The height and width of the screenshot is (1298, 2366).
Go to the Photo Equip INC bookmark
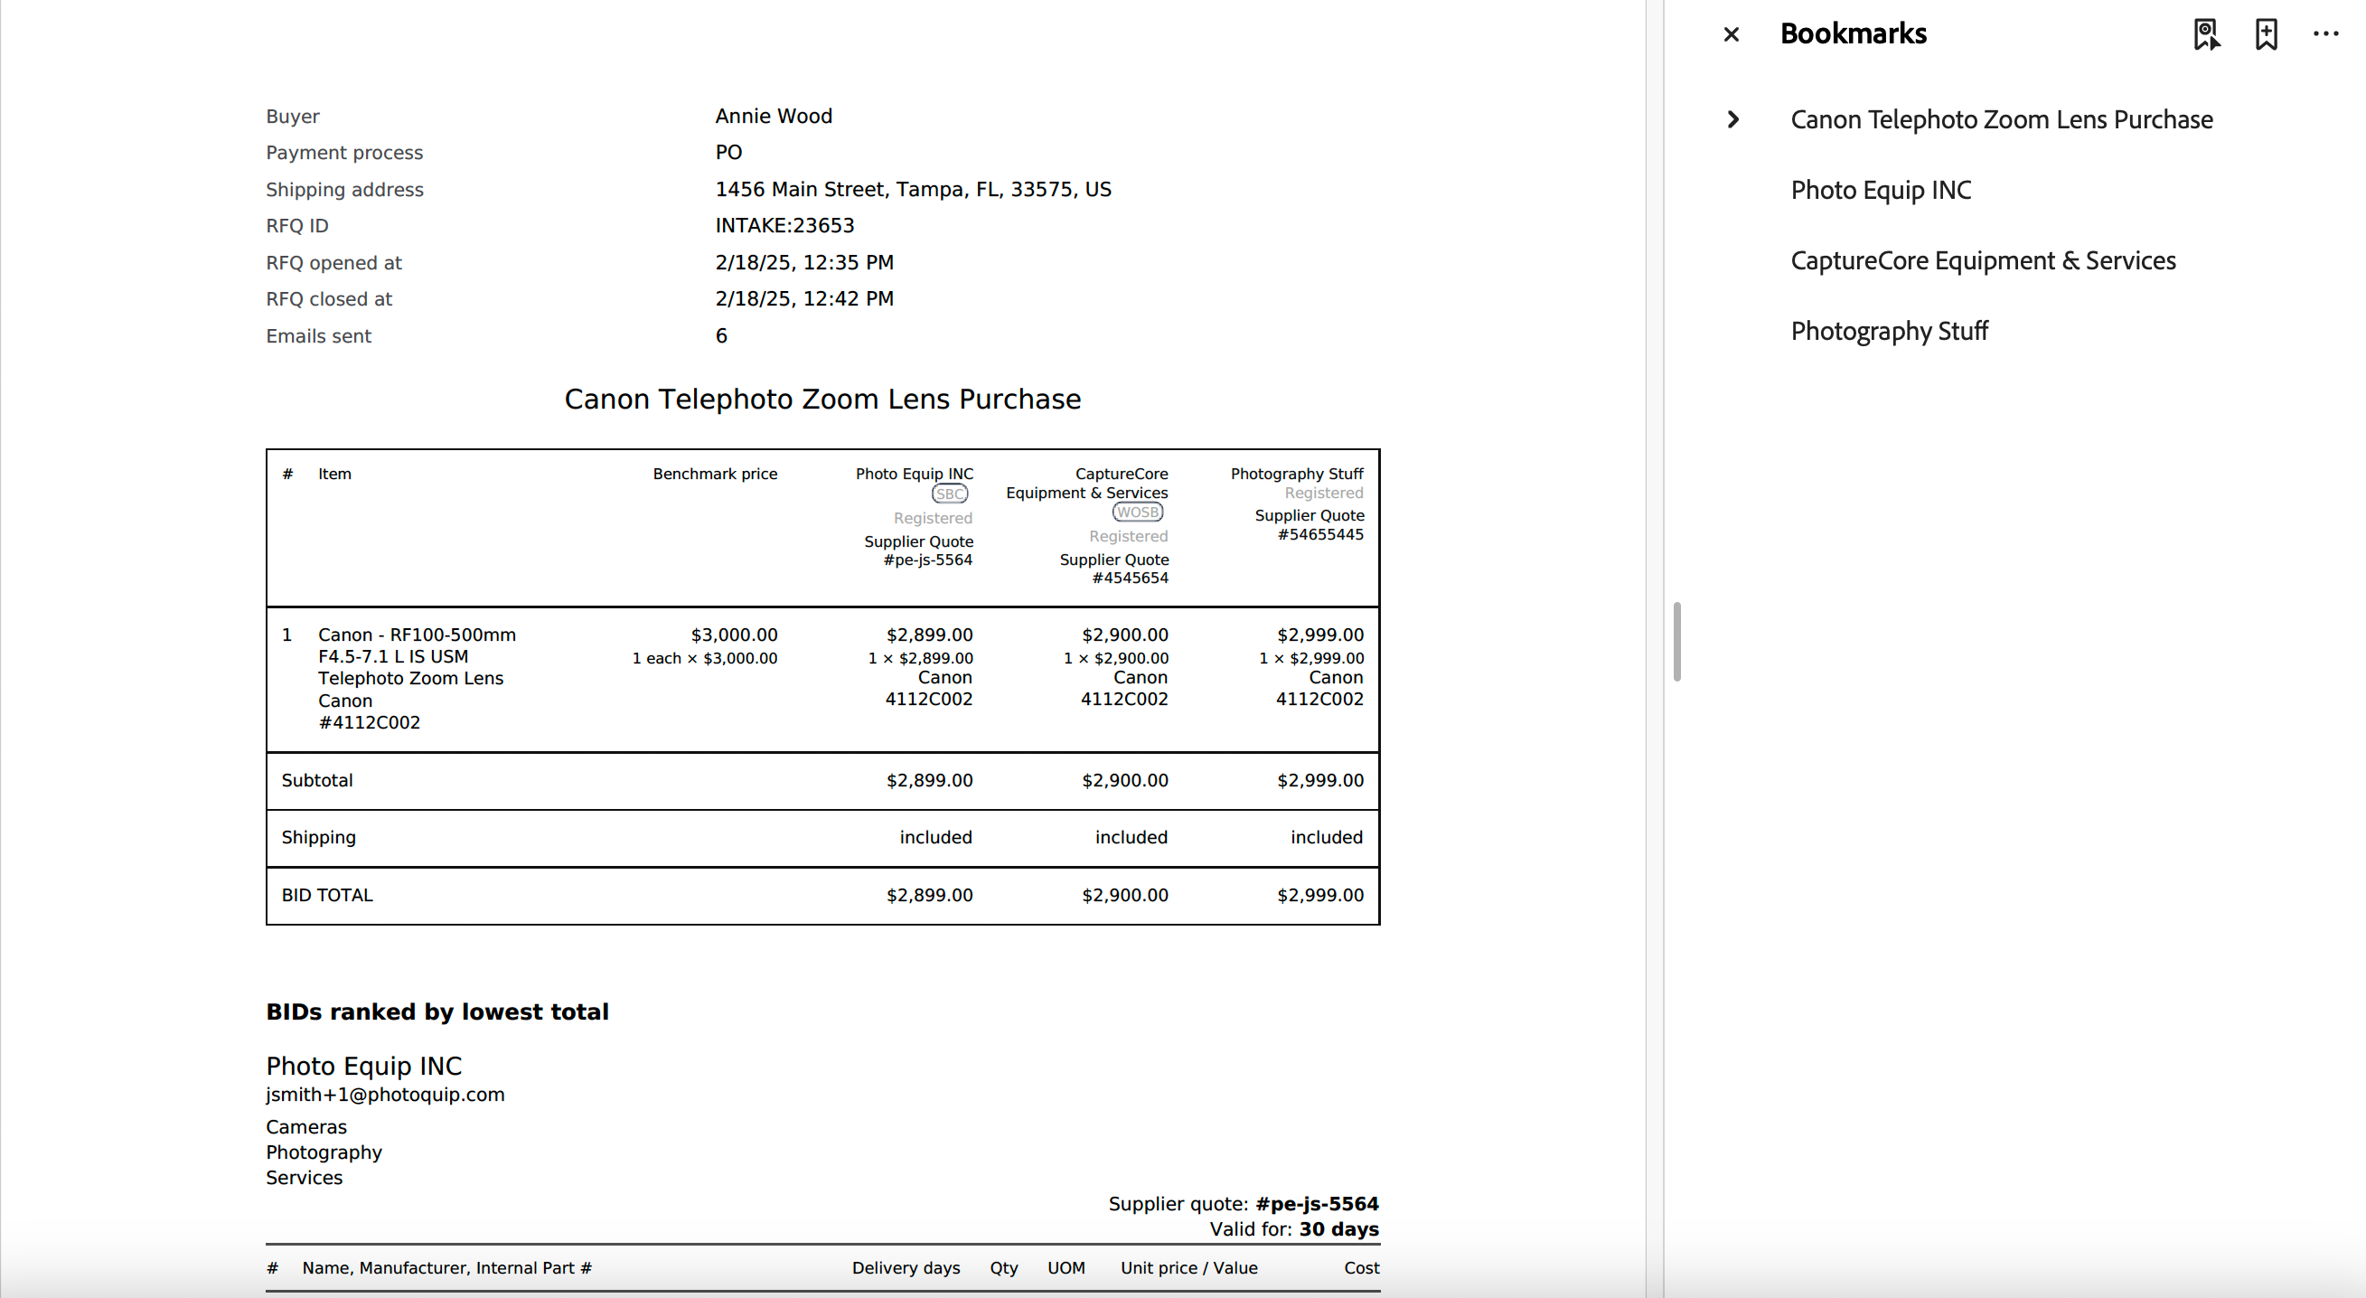tap(1880, 190)
